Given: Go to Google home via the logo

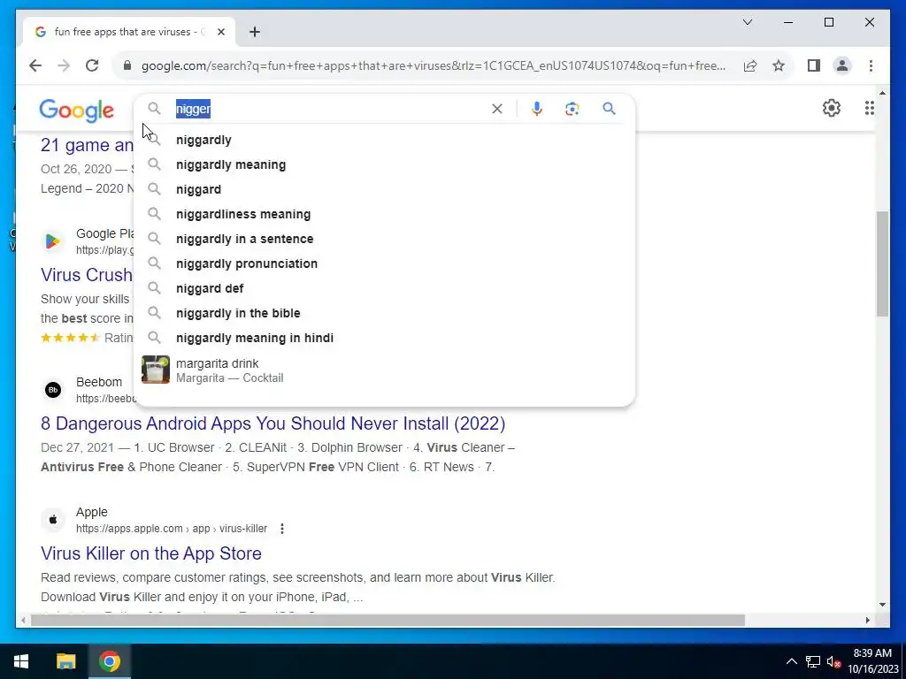Looking at the screenshot, I should 76,110.
